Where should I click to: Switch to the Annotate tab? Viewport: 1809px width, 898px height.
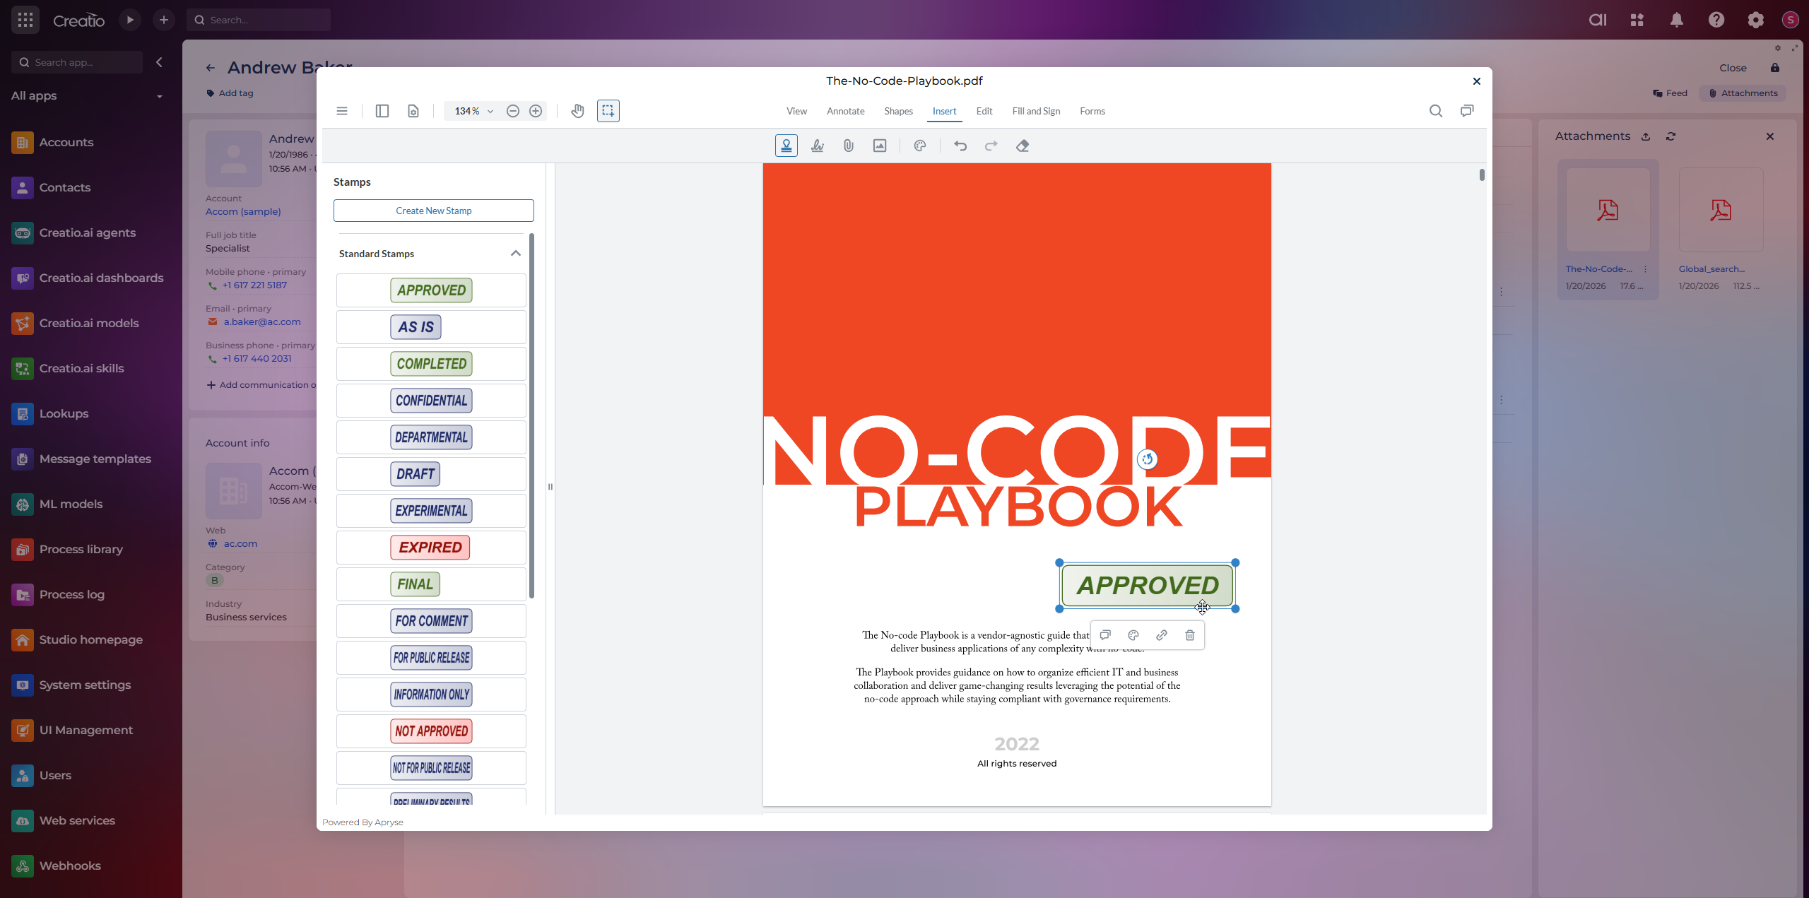845,111
